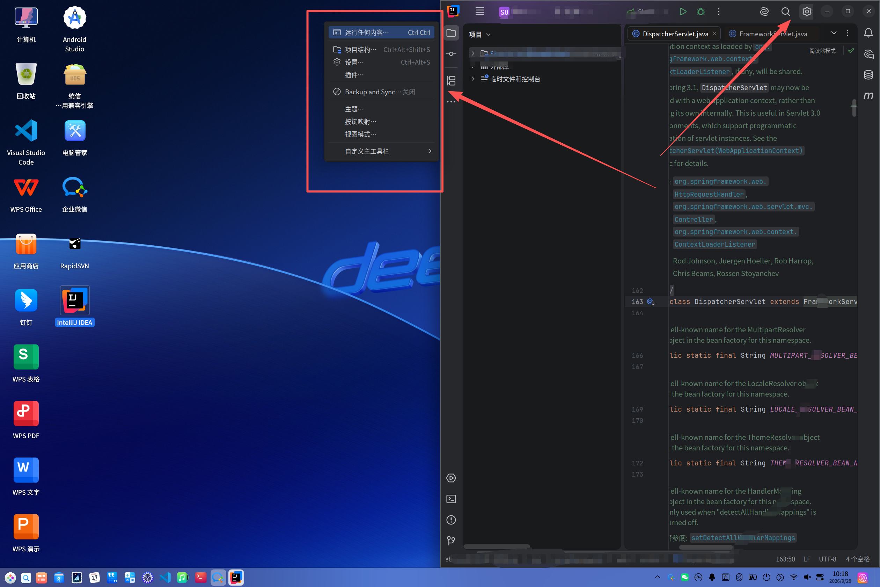Open the Project tool window folder icon
Viewport: 880px width, 587px height.
[x=451, y=33]
